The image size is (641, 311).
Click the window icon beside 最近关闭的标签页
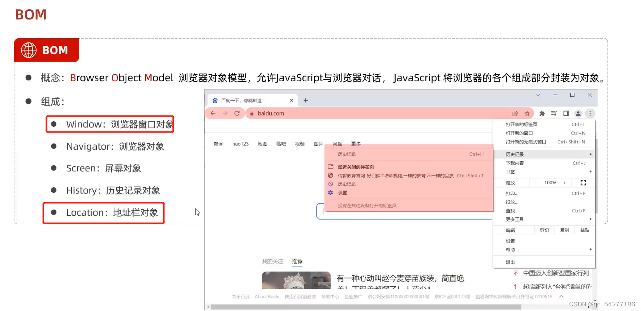[330, 167]
